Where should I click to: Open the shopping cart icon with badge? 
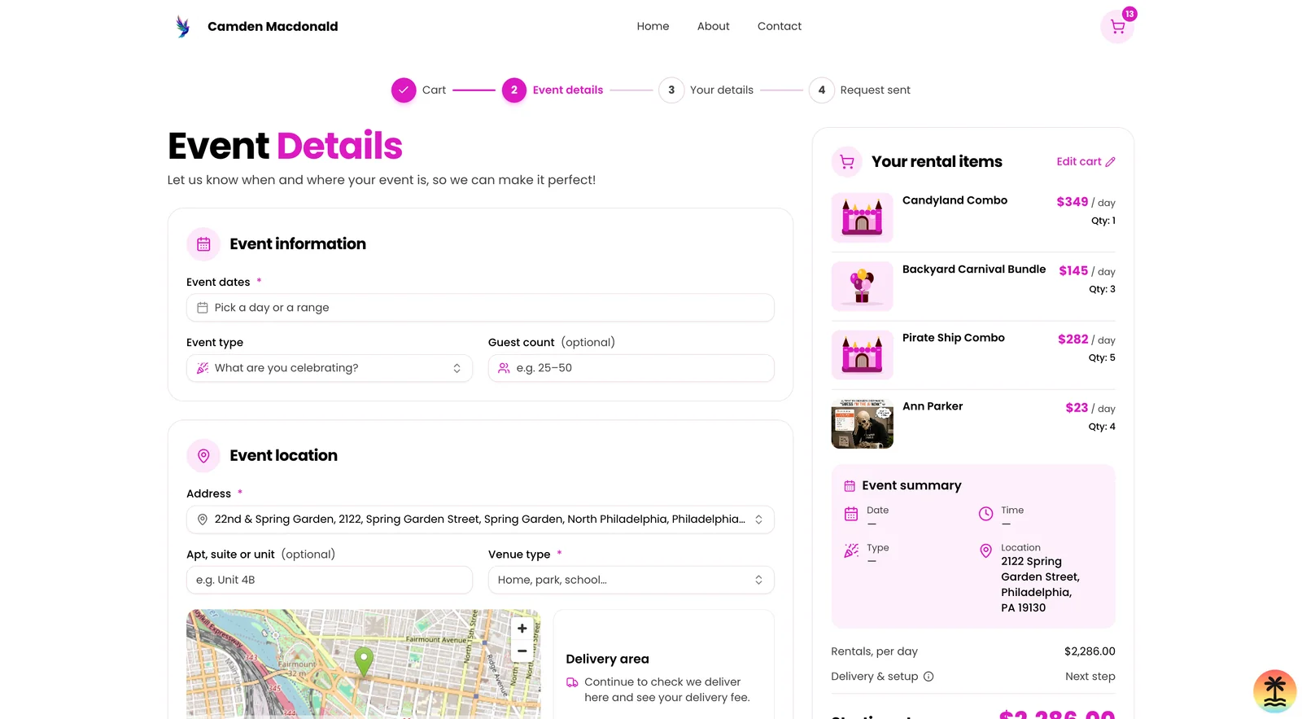[x=1117, y=26]
